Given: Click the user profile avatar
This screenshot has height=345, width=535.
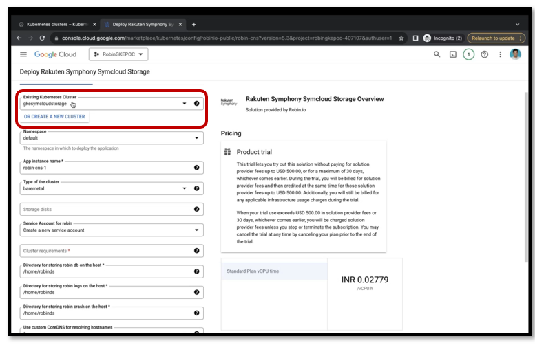Looking at the screenshot, I should tap(515, 54).
